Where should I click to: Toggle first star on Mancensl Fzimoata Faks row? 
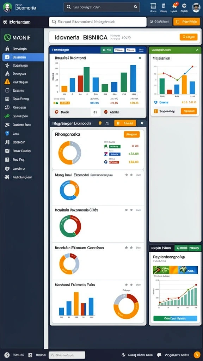click(x=127, y=285)
